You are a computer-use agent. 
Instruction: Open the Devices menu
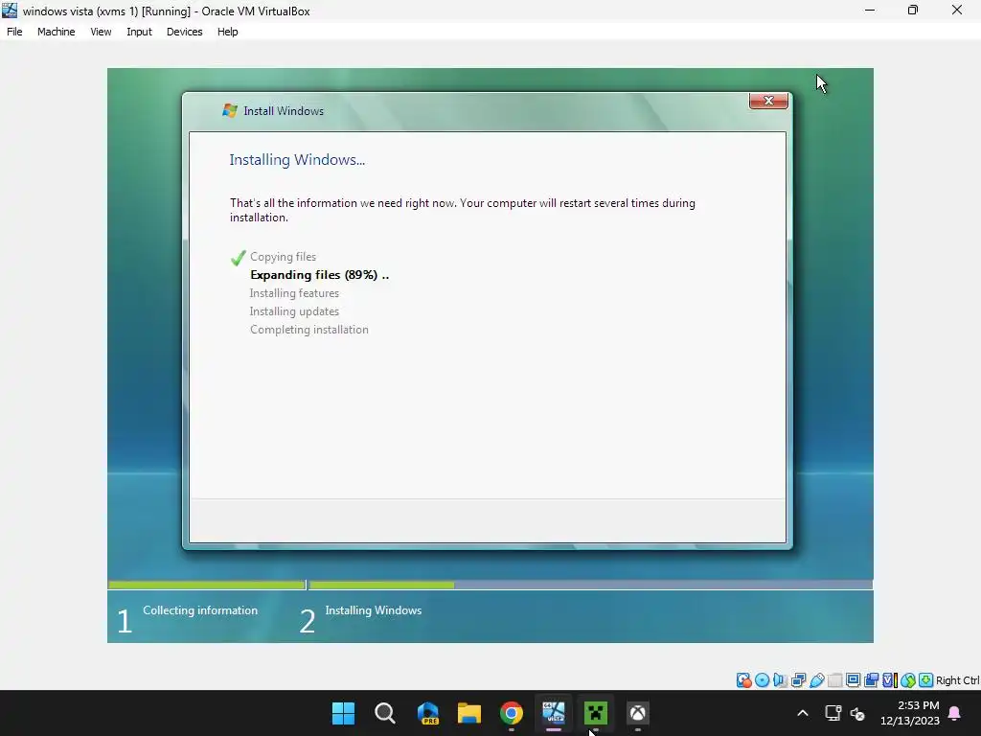[185, 32]
